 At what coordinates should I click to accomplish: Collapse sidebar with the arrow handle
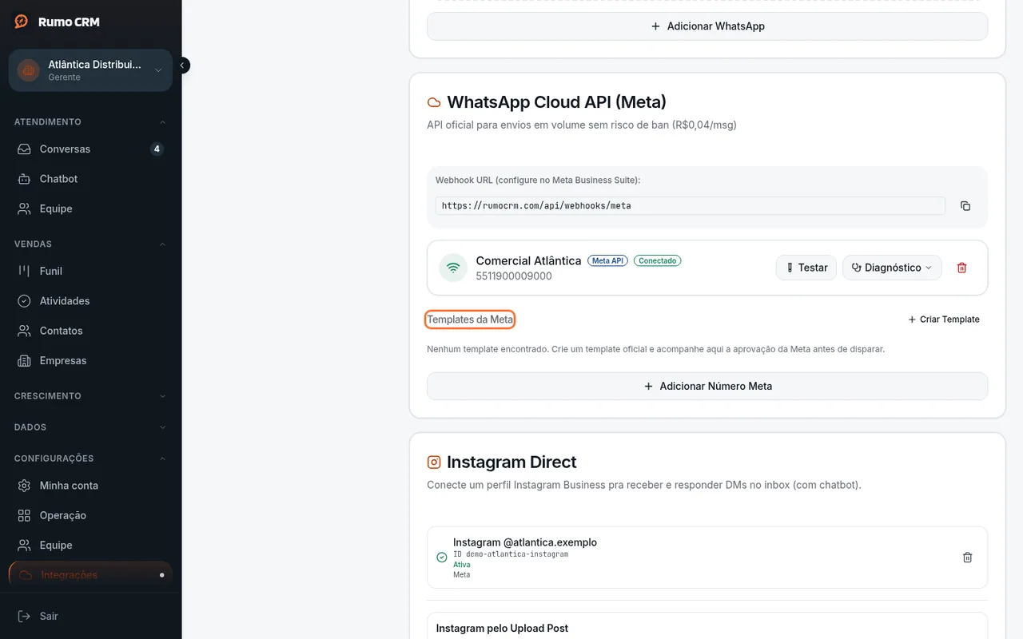pos(183,65)
